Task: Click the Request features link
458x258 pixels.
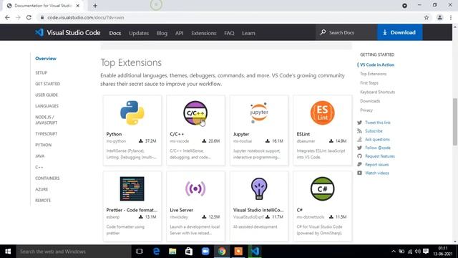Action: click(x=380, y=156)
